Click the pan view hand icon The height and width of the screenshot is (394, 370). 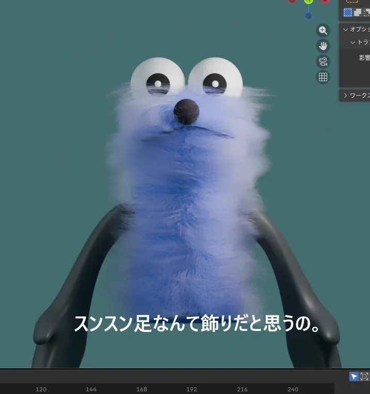(323, 46)
